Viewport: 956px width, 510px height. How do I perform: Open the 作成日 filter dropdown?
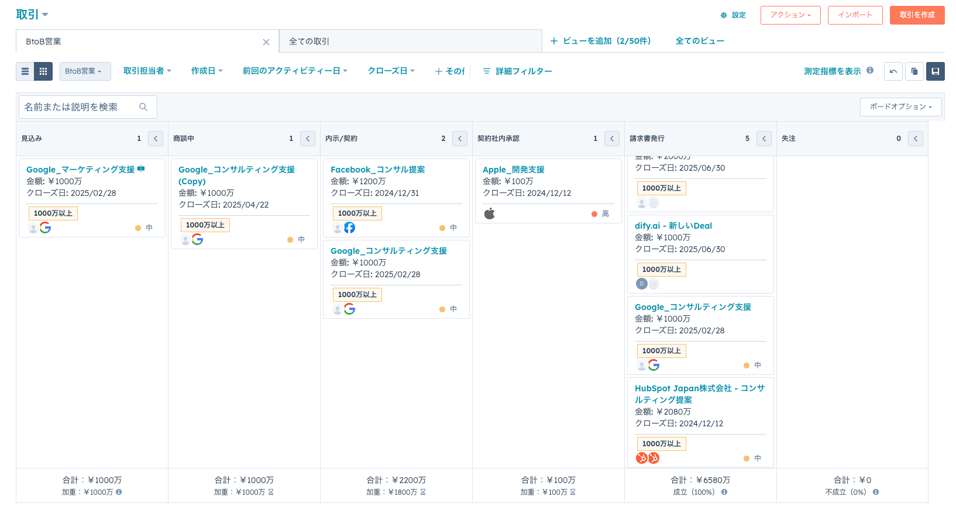point(207,71)
